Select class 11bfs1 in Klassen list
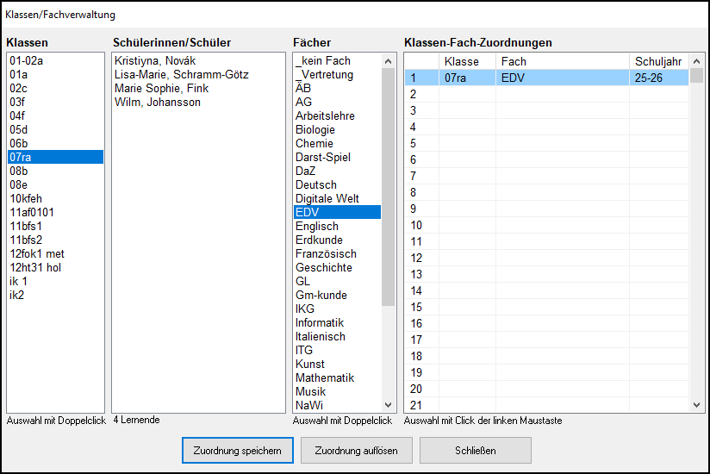This screenshot has height=474, width=710. [26, 226]
